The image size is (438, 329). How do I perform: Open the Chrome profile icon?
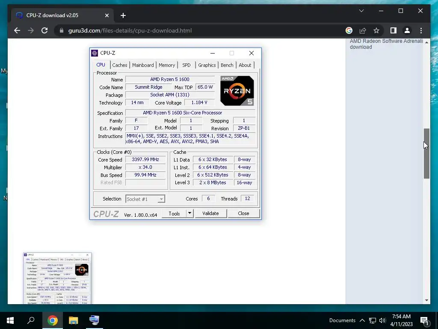(407, 30)
